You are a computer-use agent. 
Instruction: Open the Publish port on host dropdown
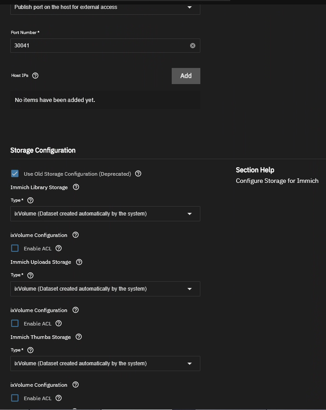tap(105, 7)
